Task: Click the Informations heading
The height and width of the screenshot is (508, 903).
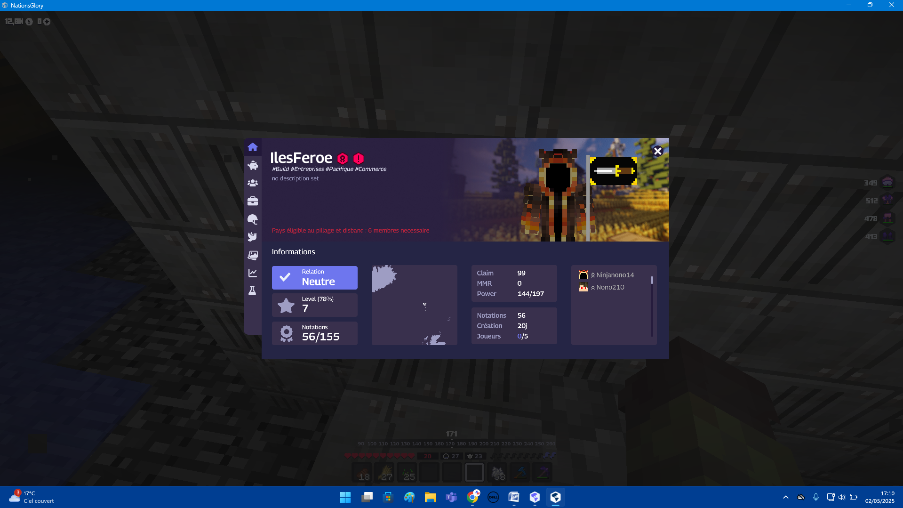Action: coord(293,252)
